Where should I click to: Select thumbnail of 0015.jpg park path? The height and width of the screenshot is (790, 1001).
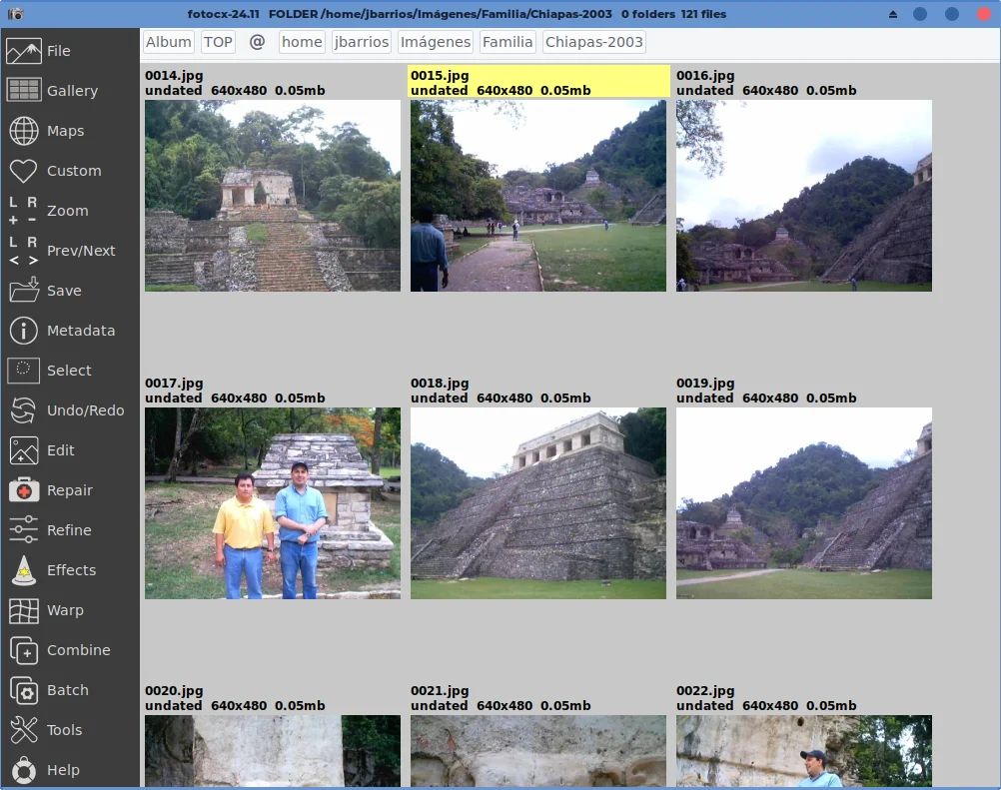pyautogui.click(x=538, y=196)
